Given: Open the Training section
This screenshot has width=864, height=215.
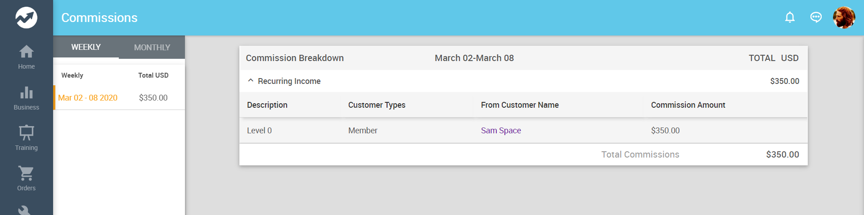Looking at the screenshot, I should pyautogui.click(x=26, y=138).
